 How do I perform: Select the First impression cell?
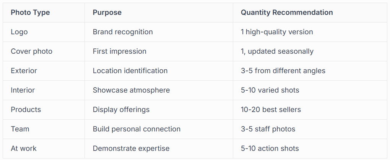point(119,51)
